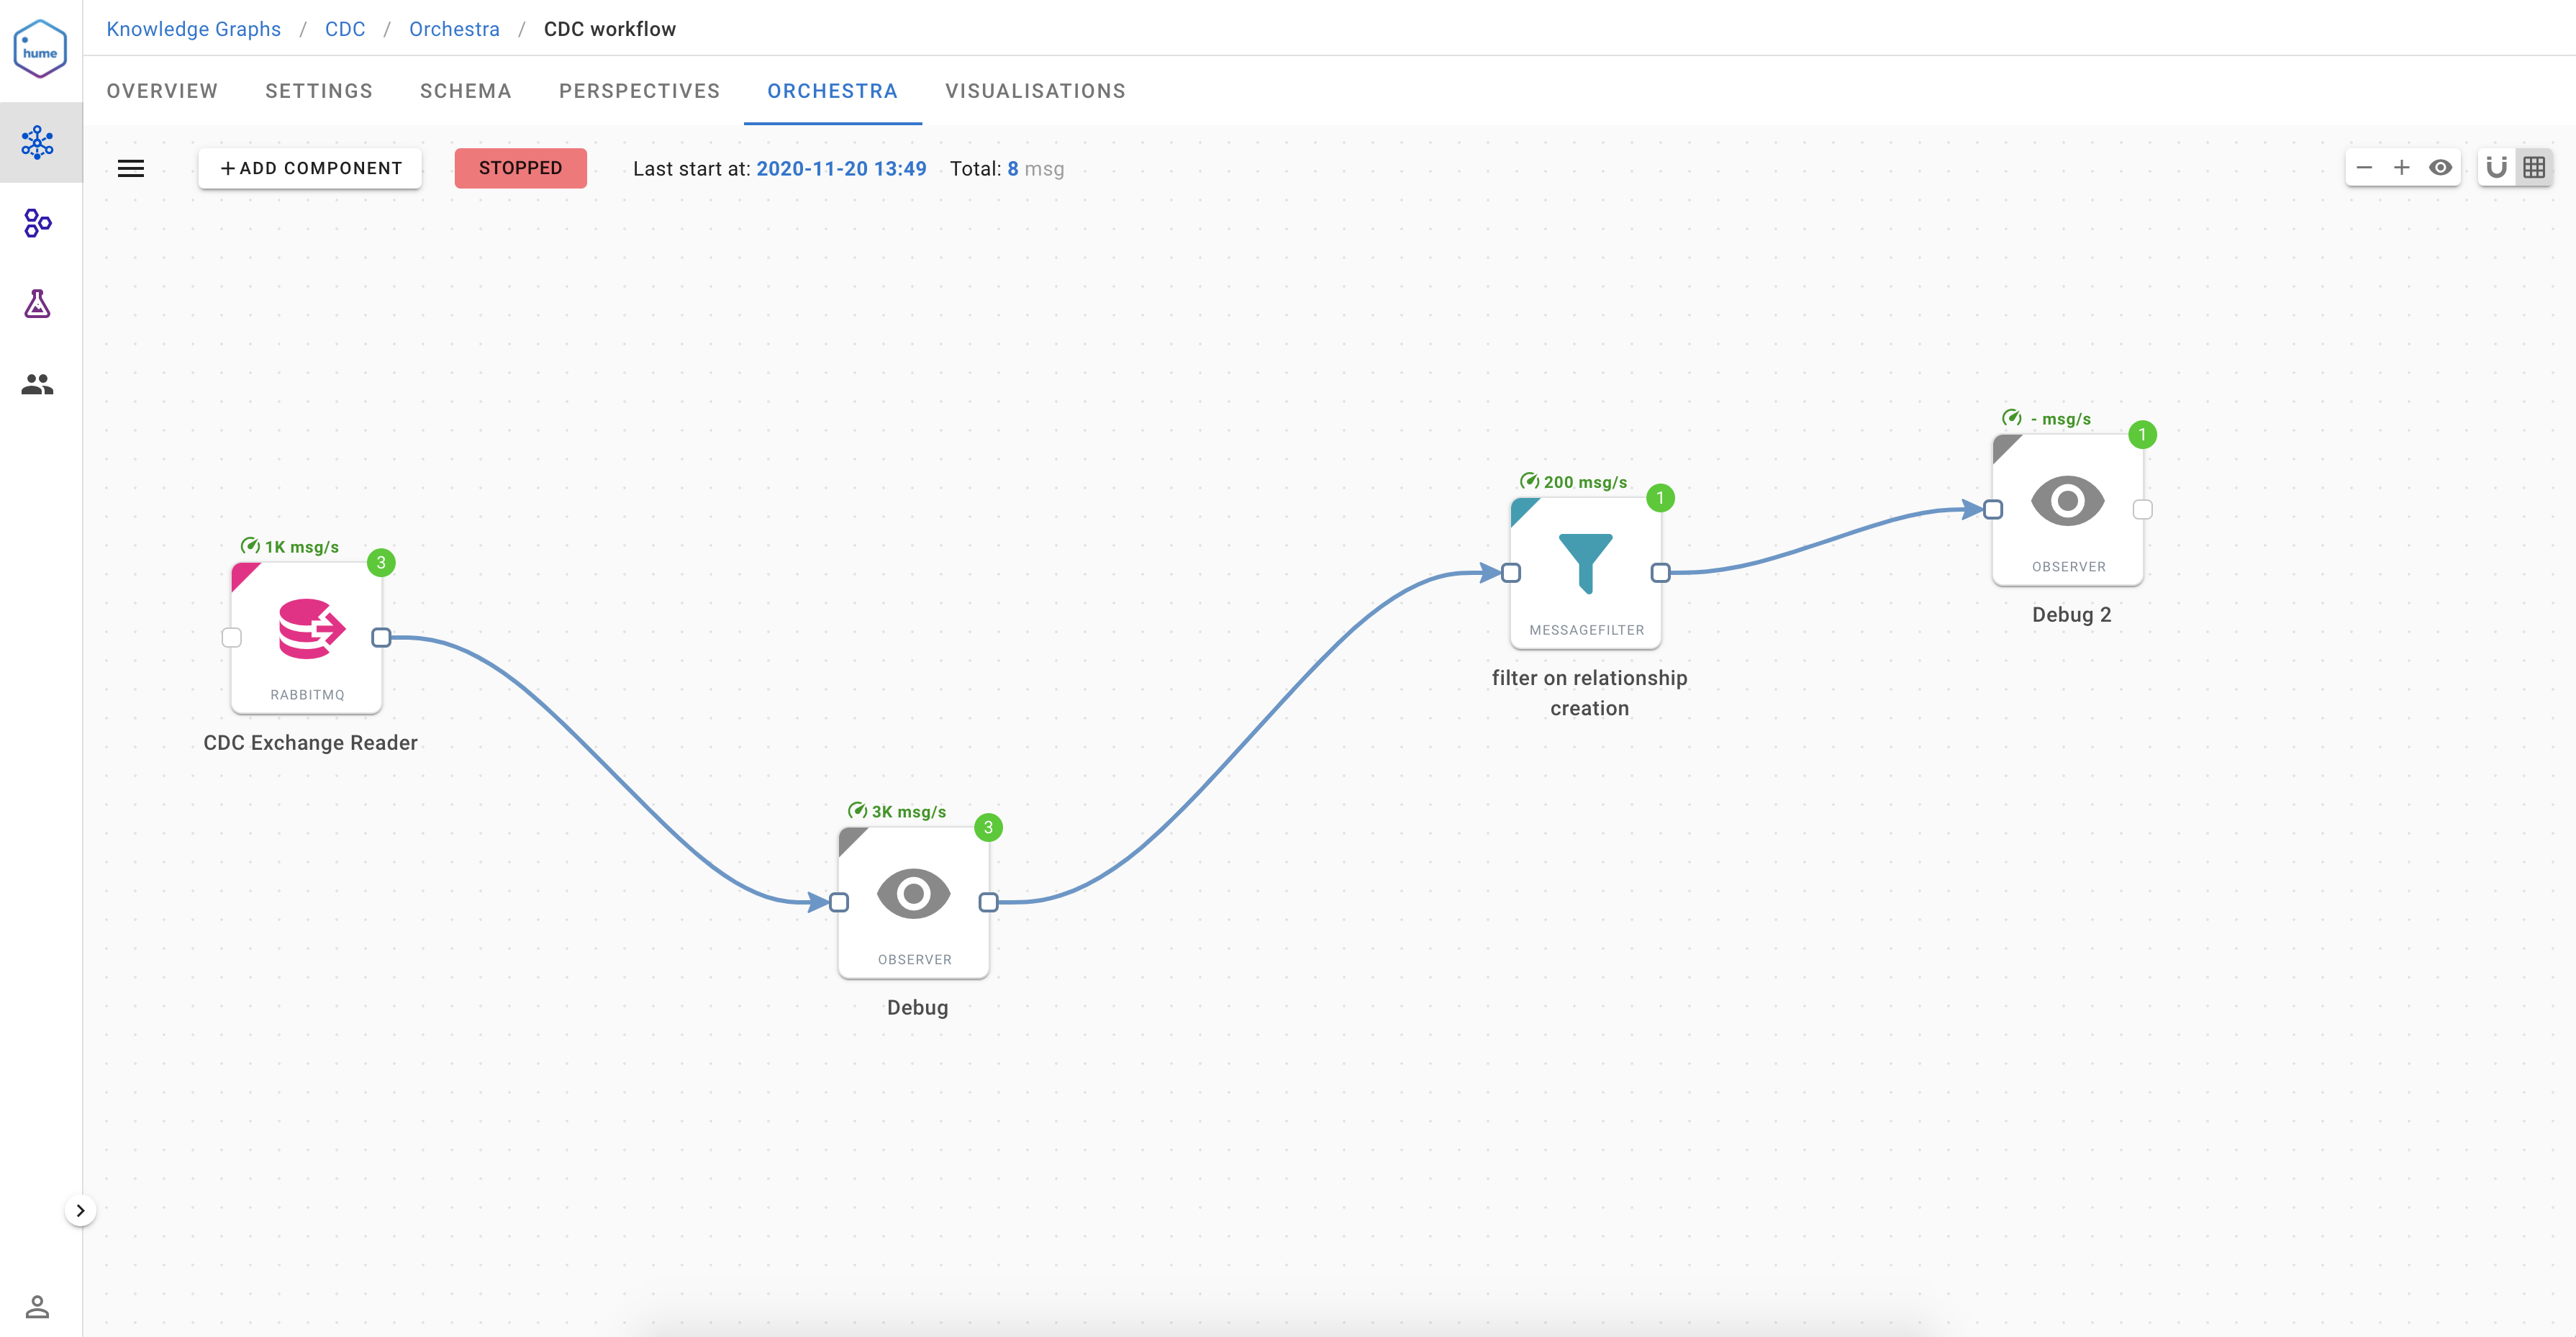Expand the collapsed left sidebar
This screenshot has height=1337, width=2576.
click(80, 1210)
